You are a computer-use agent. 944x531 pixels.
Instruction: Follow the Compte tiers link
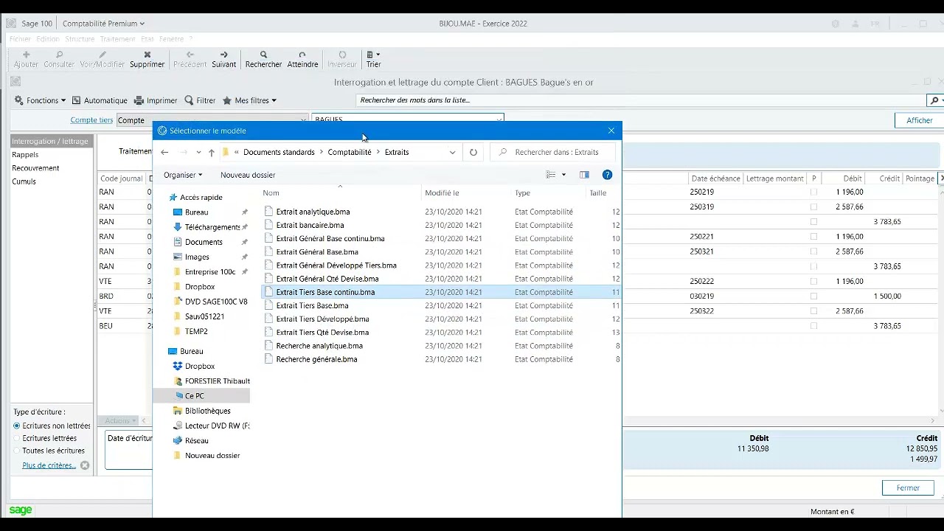(91, 120)
